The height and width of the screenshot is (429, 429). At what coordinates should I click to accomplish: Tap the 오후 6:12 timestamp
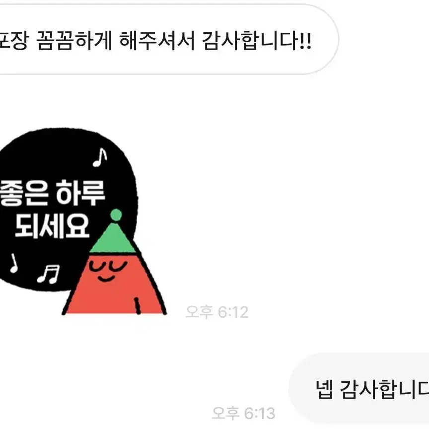[217, 312]
